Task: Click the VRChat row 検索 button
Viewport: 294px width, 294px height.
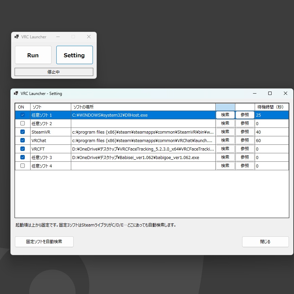Action: (225, 140)
